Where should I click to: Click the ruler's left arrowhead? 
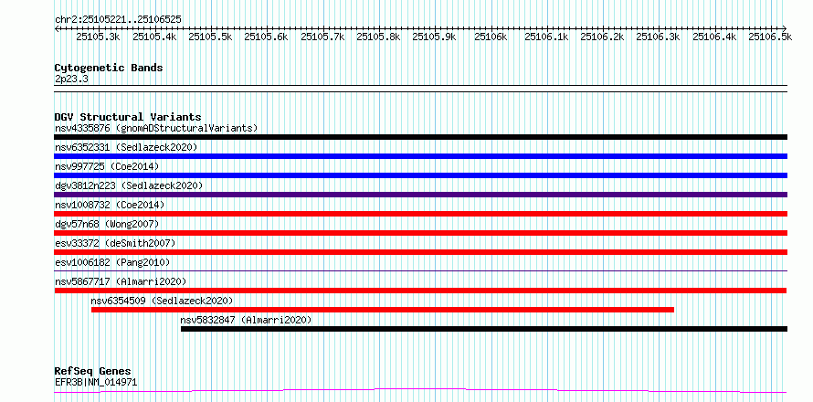(57, 28)
